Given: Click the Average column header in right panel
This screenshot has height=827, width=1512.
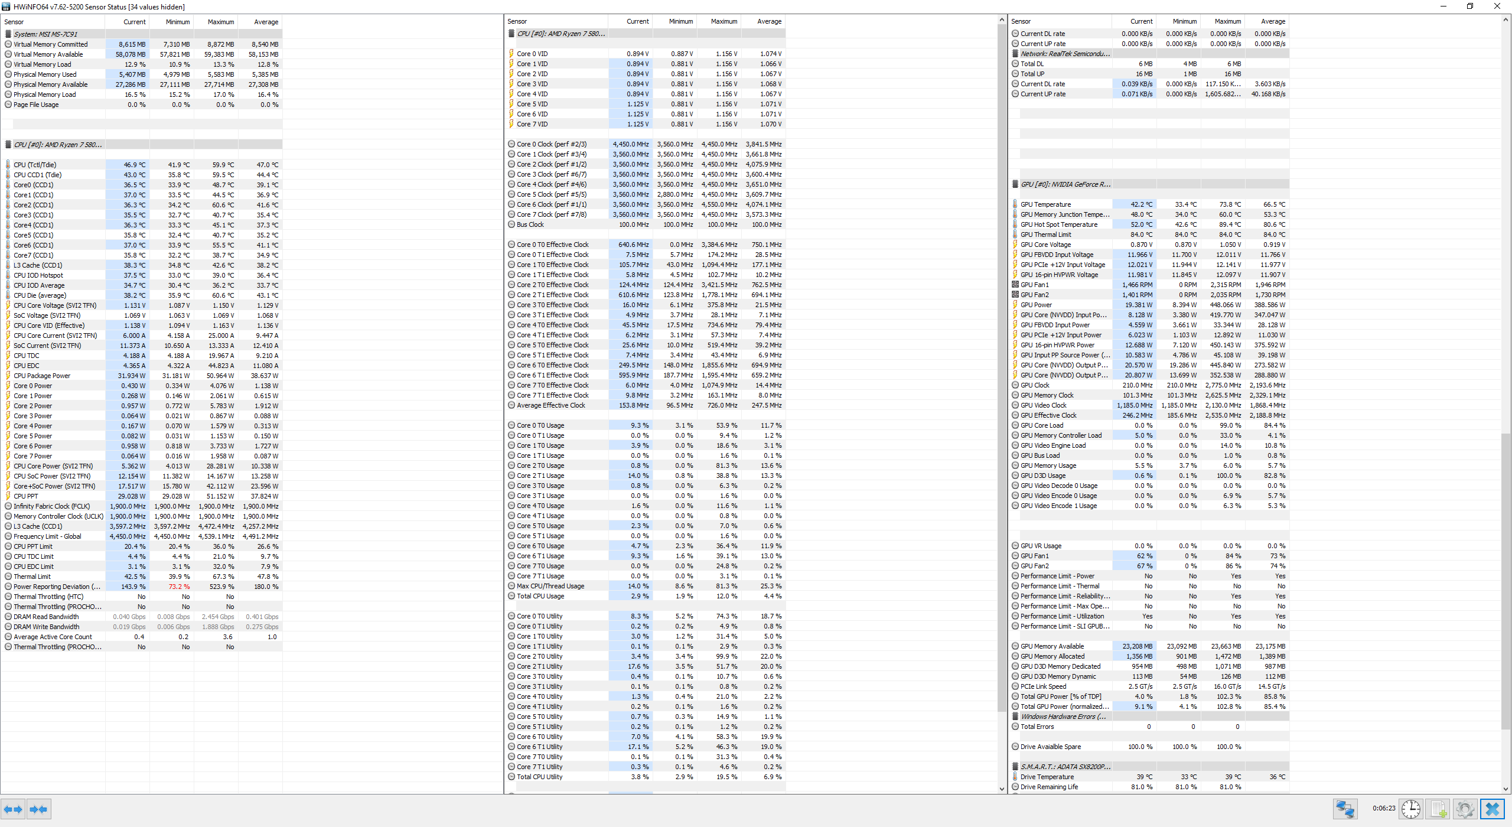Looking at the screenshot, I should tap(1273, 21).
